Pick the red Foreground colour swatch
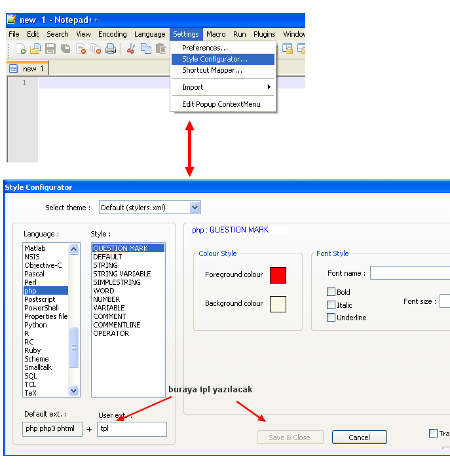The width and height of the screenshot is (450, 465). click(x=278, y=275)
